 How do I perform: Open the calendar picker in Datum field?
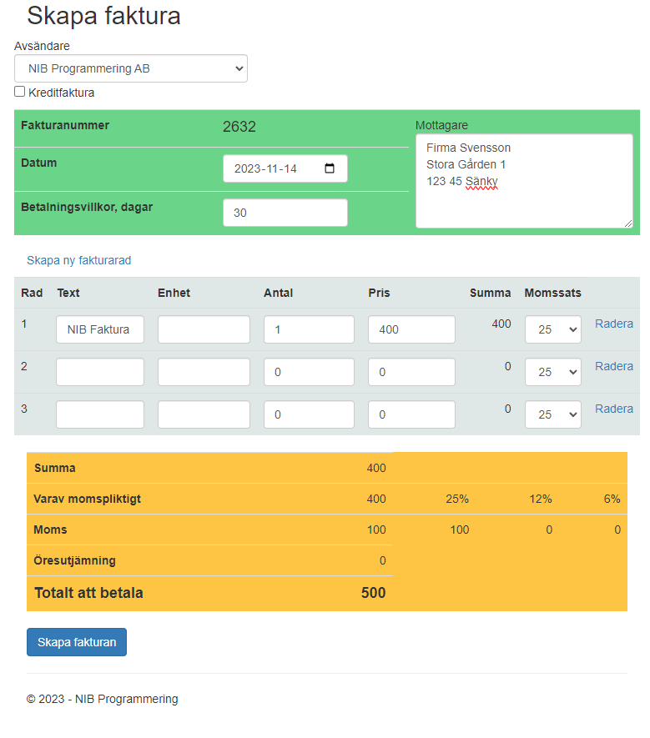point(330,168)
